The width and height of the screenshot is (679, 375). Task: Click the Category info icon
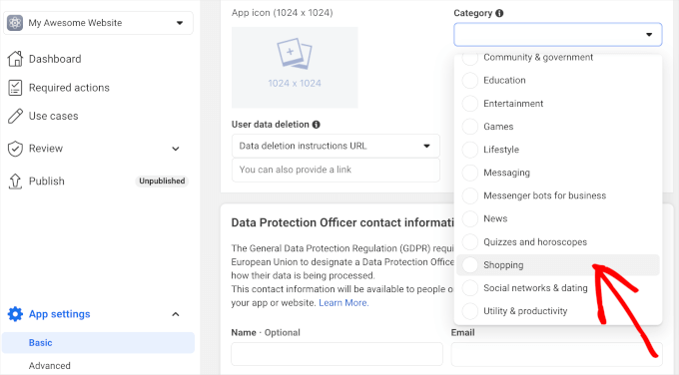499,13
